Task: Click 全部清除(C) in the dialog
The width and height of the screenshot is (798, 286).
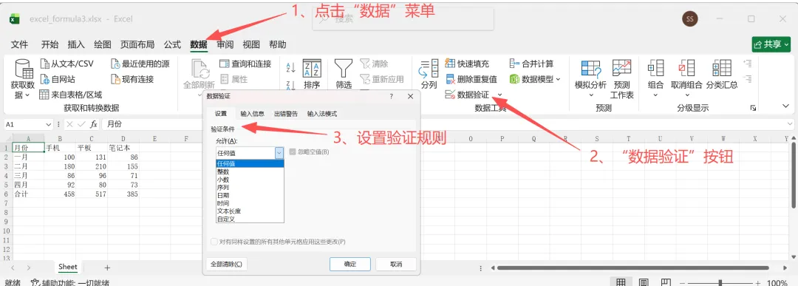Action: (x=227, y=264)
